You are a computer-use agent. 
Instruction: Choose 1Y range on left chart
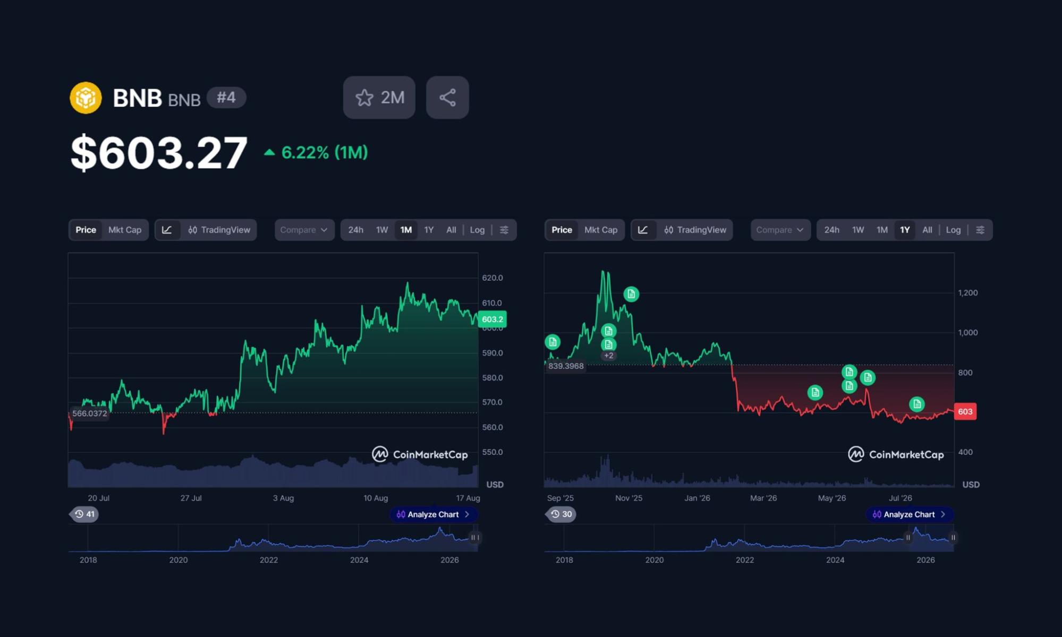[429, 230]
